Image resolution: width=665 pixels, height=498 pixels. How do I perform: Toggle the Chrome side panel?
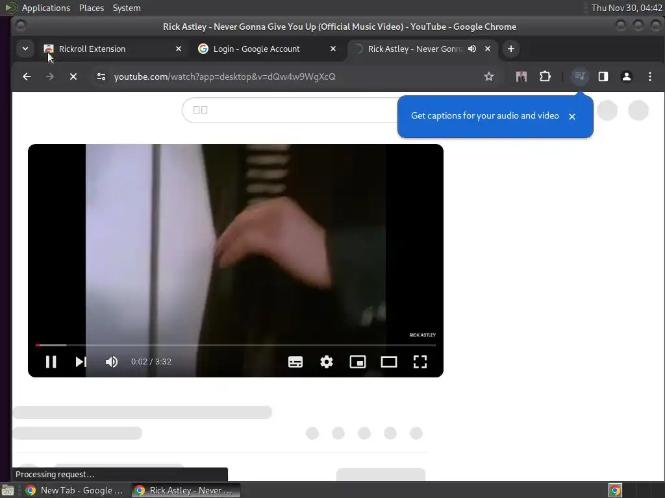pyautogui.click(x=603, y=77)
